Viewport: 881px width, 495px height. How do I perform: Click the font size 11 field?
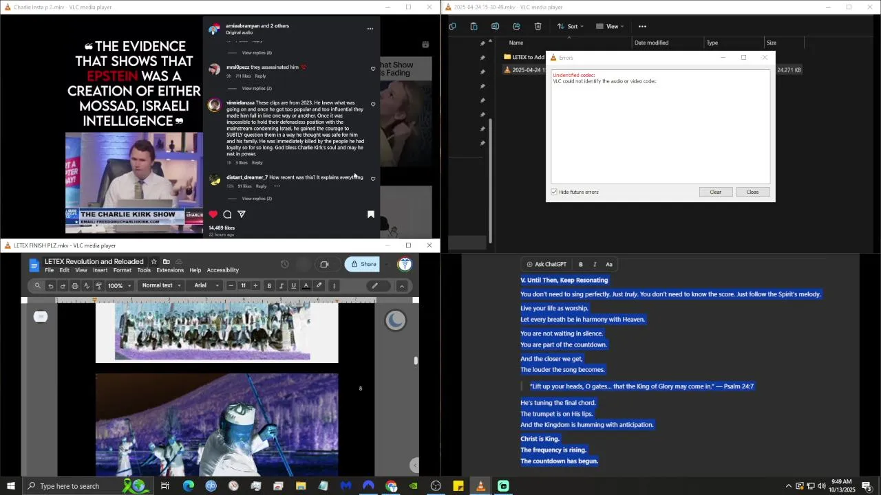pos(243,286)
